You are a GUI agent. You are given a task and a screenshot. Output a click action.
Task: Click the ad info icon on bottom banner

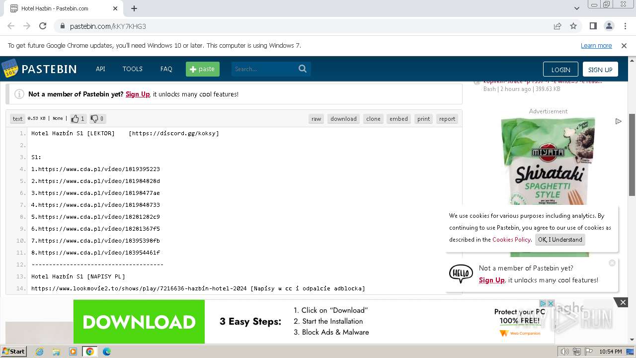[x=543, y=303]
